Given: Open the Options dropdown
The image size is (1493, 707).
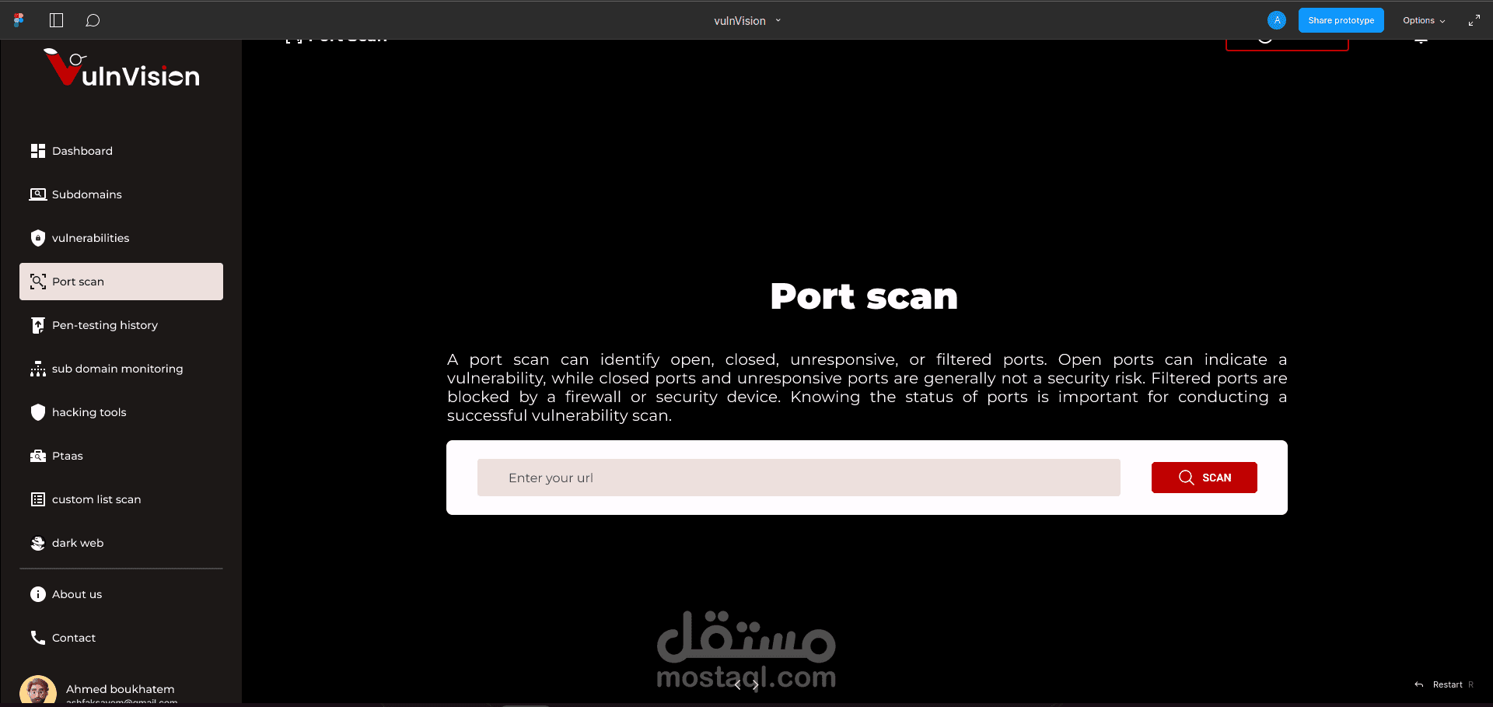Looking at the screenshot, I should (x=1424, y=21).
